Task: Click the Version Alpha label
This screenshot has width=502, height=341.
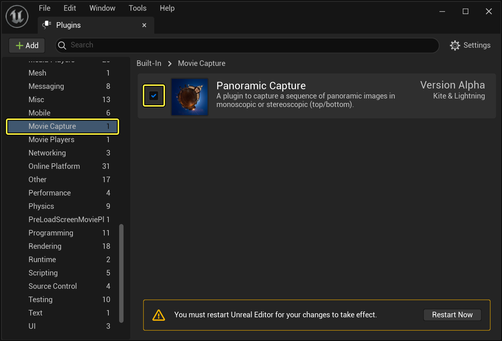Action: tap(452, 85)
